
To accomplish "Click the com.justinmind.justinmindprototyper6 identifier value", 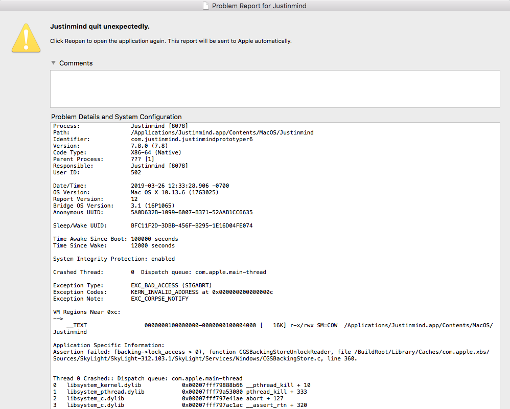I will 192,139.
